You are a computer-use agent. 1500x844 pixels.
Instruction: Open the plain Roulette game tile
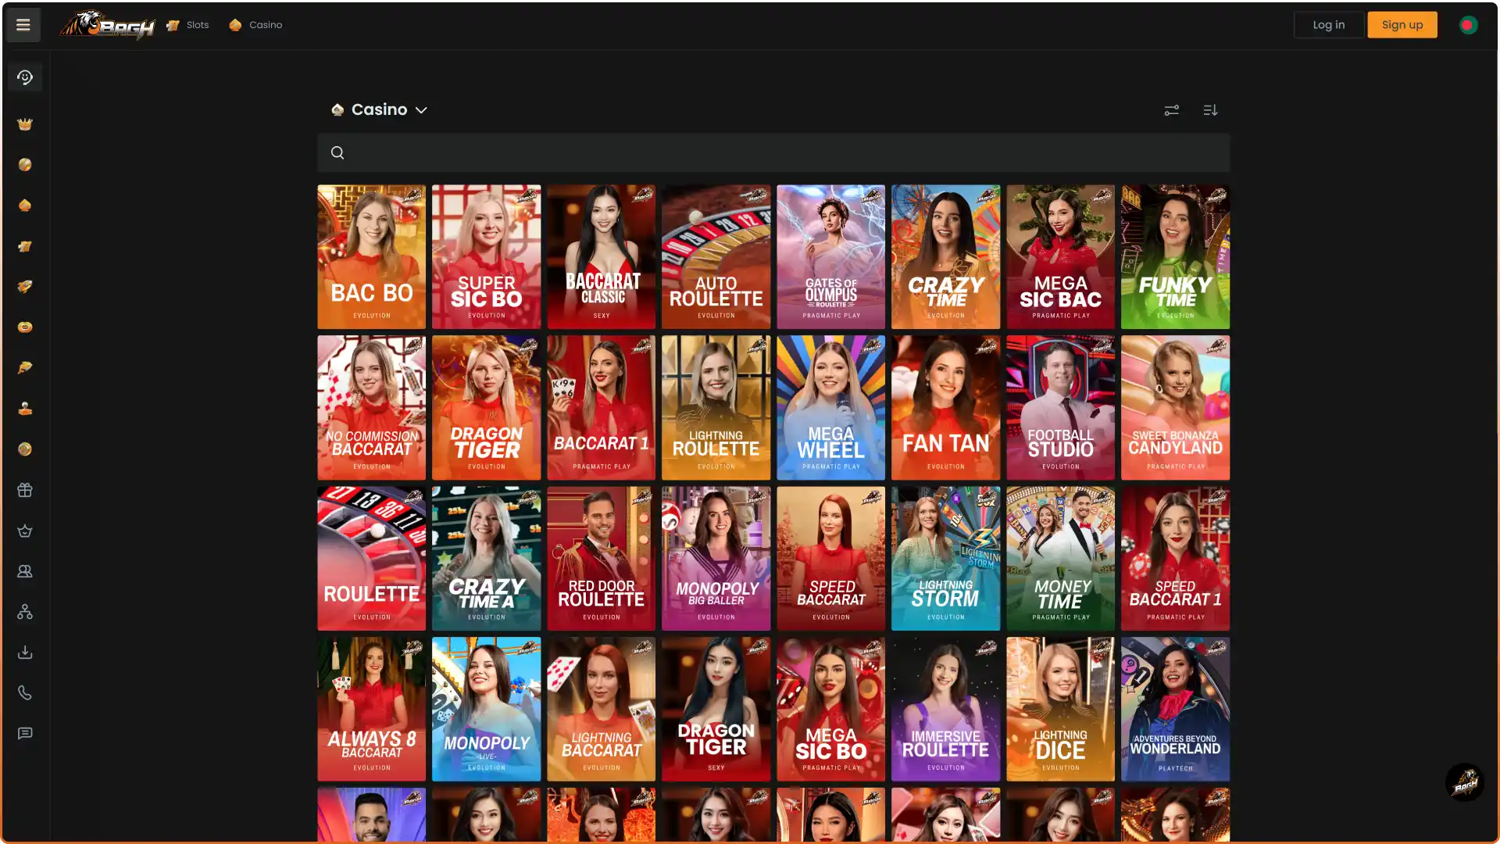pos(372,559)
